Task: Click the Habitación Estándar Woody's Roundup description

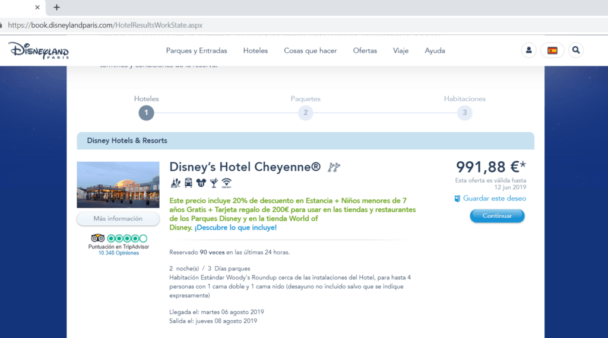Action: [290, 286]
